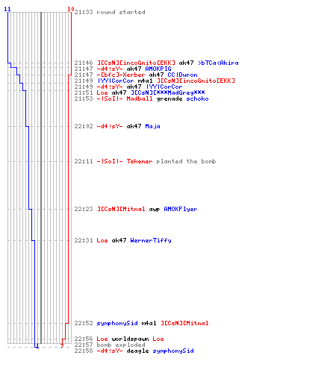Click victim WernerTiffy at 22:31
This screenshot has width=336, height=373.
pyautogui.click(x=151, y=240)
